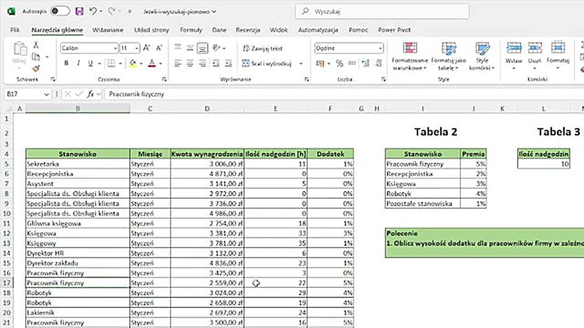Image resolution: width=584 pixels, height=328 pixels.
Task: Click the Formatuj jako tabelę icon
Action: [449, 55]
